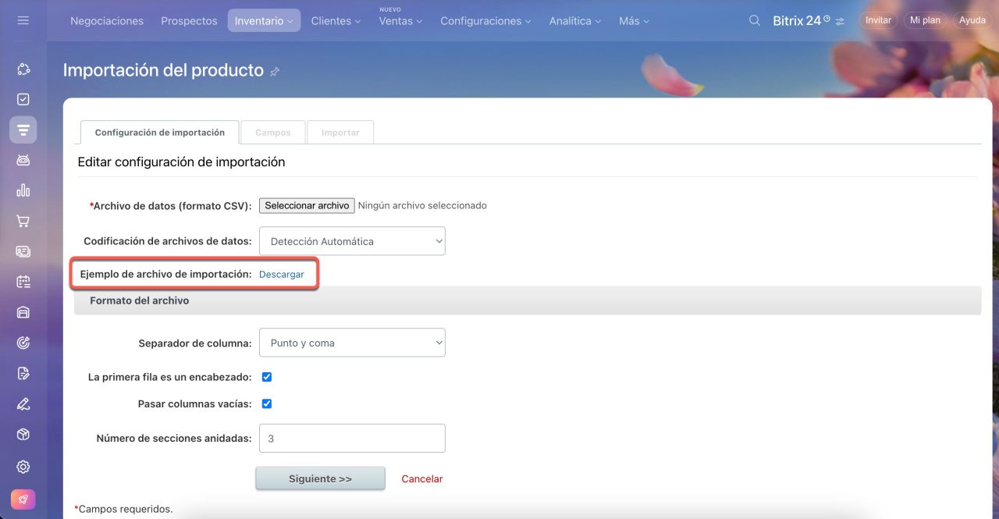
Task: Open Tasks checkmark icon in sidebar
Action: click(23, 99)
